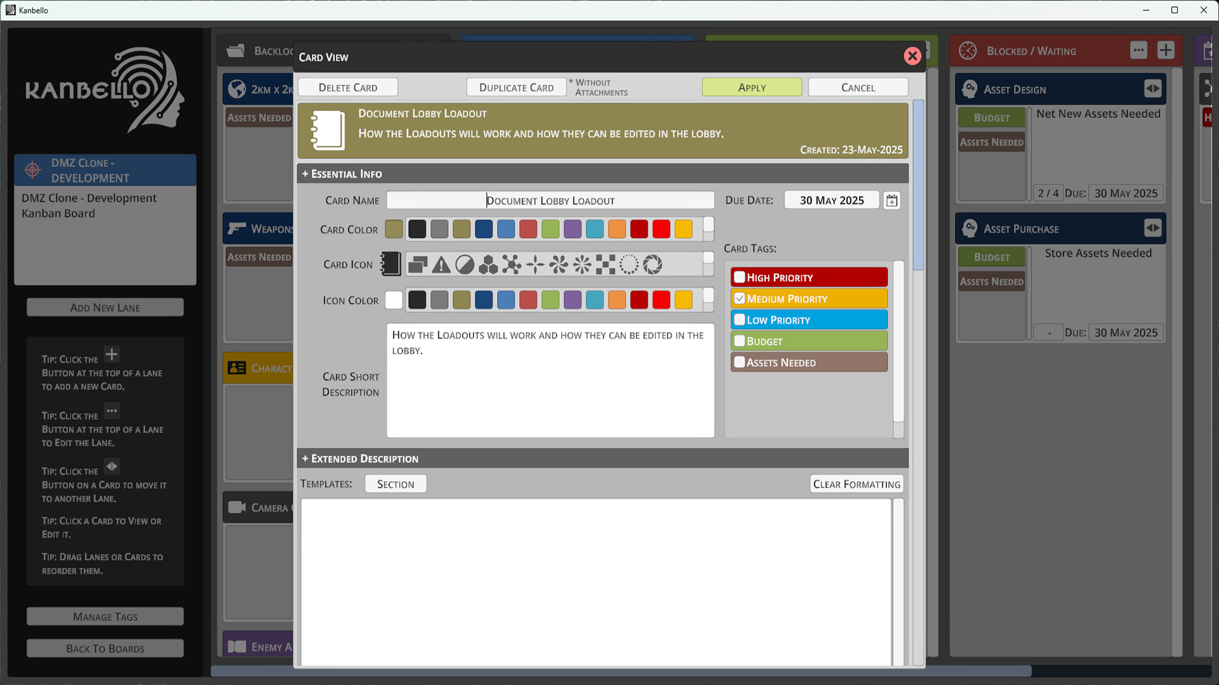Expand the Extended Description section
The height and width of the screenshot is (685, 1219).
pyautogui.click(x=360, y=458)
